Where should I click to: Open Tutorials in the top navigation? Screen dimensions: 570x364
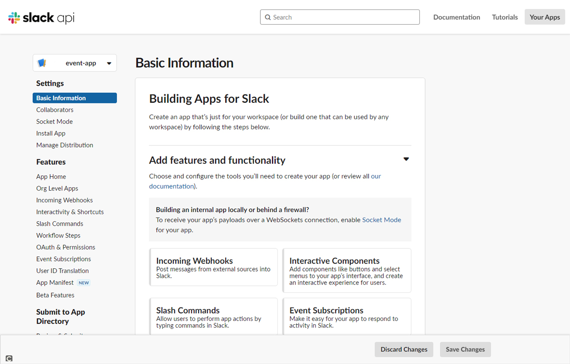click(504, 17)
